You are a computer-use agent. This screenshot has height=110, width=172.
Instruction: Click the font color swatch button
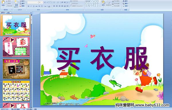(49, 6)
